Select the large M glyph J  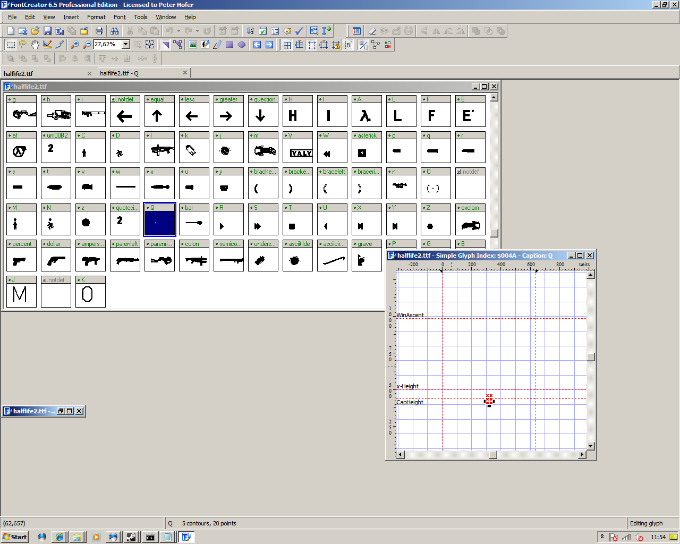point(21,292)
